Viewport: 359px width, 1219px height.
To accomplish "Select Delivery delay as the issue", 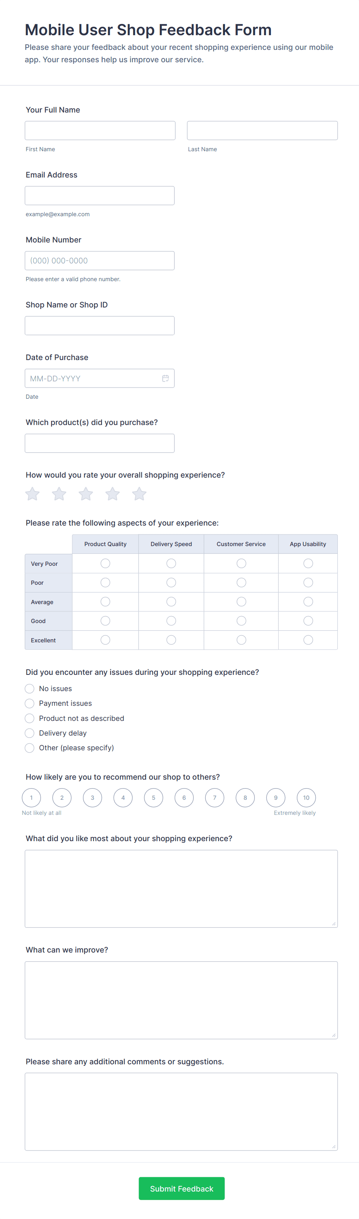I will coord(29,733).
